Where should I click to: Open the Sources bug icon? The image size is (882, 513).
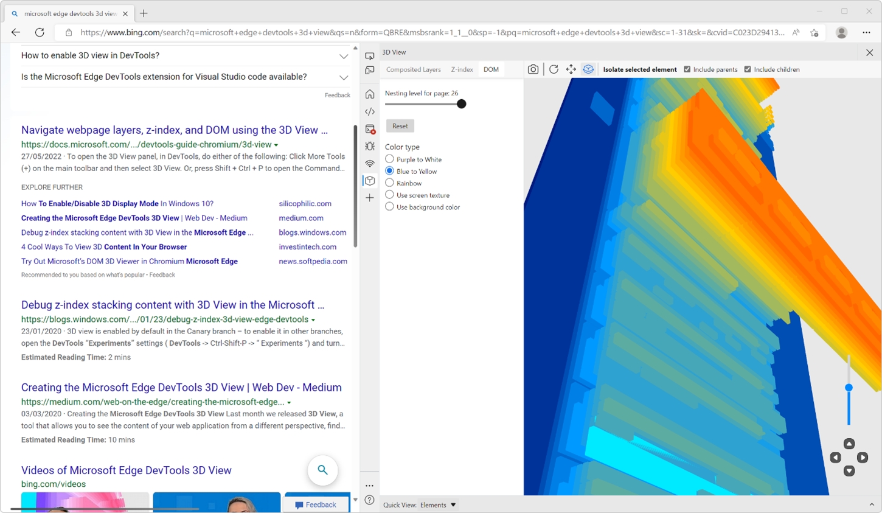coord(370,146)
